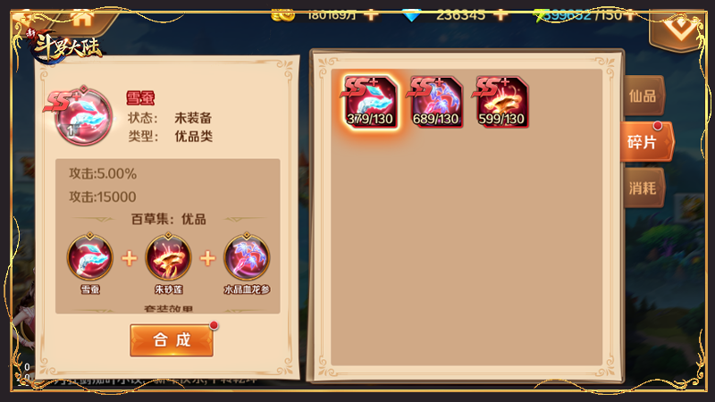The width and height of the screenshot is (715, 402).
Task: Click the 朱砂莲 icon in herb set
Action: [x=168, y=257]
